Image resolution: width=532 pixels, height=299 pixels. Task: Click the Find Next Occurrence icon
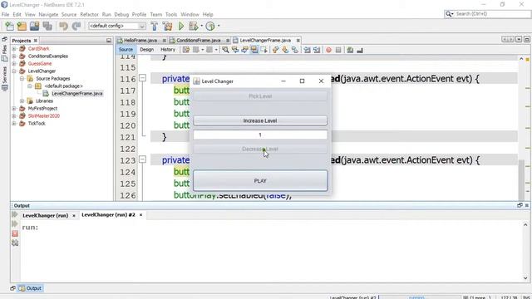click(x=244, y=50)
